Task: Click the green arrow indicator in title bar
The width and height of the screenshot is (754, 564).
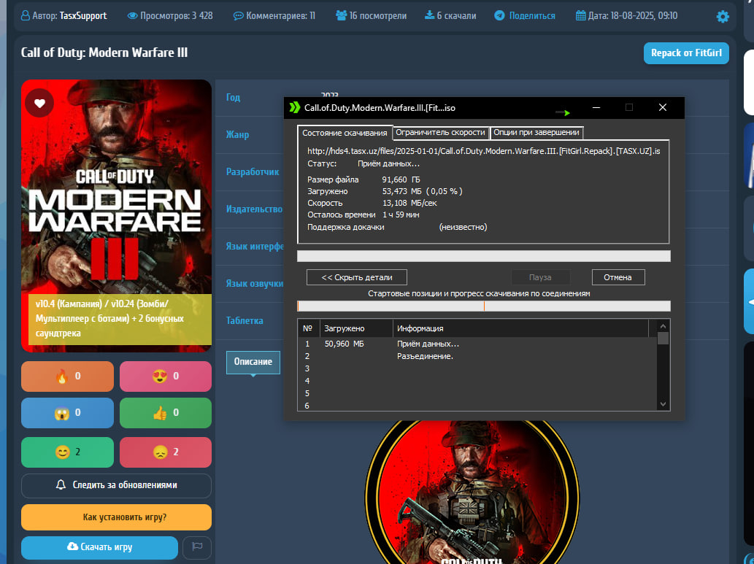Action: pyautogui.click(x=563, y=112)
